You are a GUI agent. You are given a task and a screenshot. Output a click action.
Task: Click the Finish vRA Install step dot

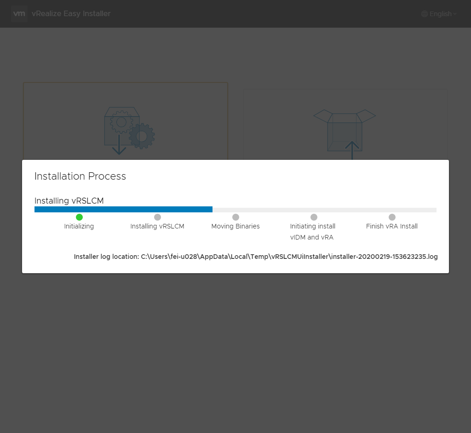tap(392, 217)
